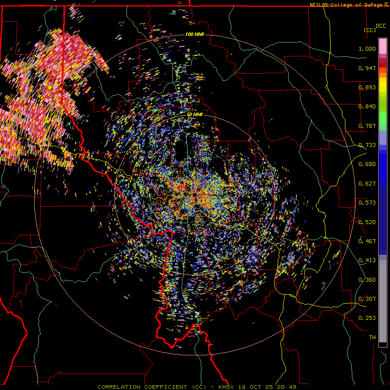The image size is (390, 390).
Task: Click the NEXLAB-College of DuPage watermark
Action: (x=349, y=5)
